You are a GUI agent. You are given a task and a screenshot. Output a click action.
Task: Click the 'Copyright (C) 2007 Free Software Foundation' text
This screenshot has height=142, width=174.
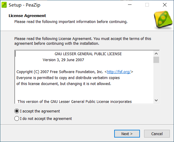[60, 72]
